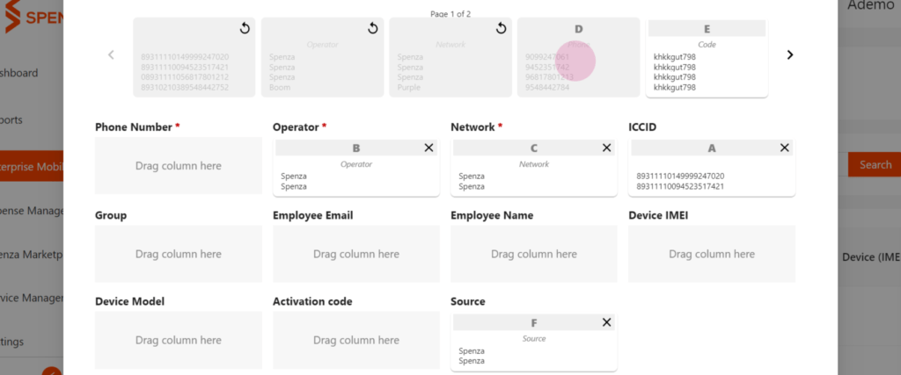Remove column F from Source field
The height and width of the screenshot is (375, 901).
tap(606, 322)
